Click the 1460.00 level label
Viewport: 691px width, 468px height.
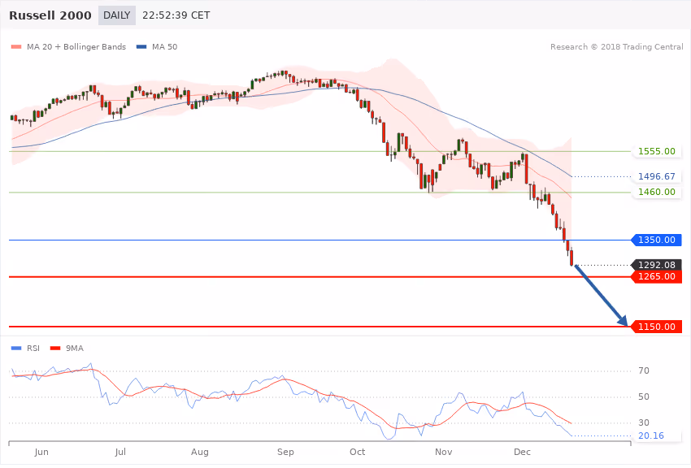point(657,192)
